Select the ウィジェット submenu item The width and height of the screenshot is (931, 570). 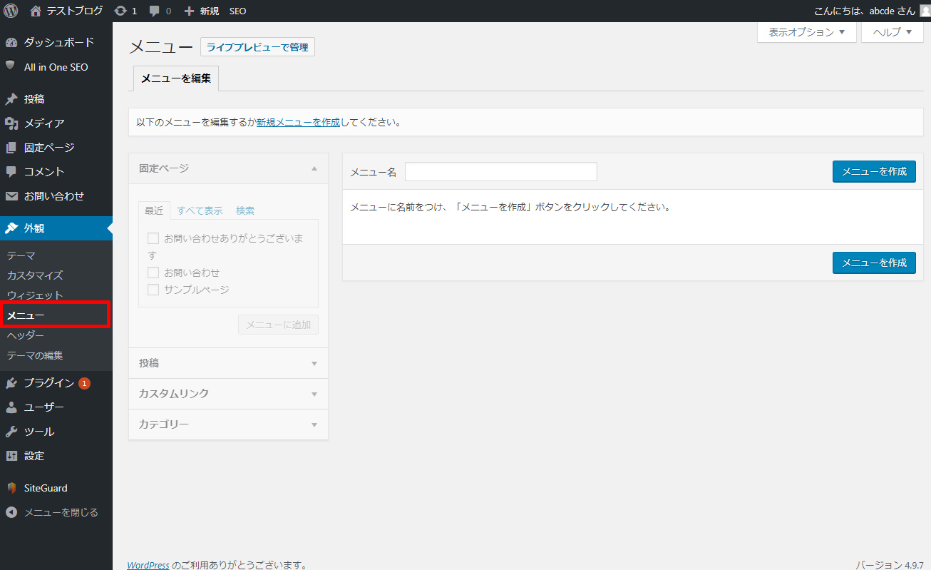tap(35, 295)
